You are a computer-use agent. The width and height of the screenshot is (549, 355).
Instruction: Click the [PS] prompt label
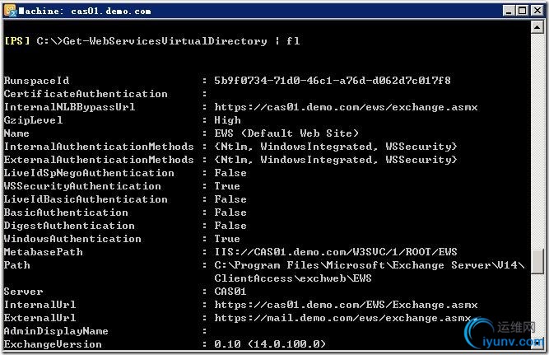tap(16, 40)
